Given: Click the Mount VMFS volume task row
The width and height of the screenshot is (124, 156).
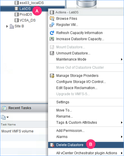Looking at the screenshot, I should [x=24, y=131].
